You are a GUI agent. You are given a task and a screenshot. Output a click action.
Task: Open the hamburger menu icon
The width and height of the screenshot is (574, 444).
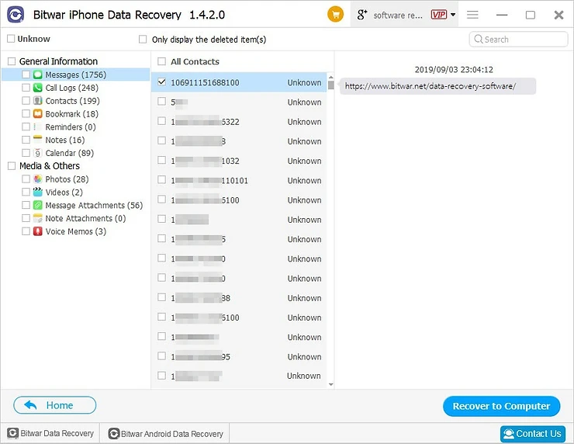point(472,15)
